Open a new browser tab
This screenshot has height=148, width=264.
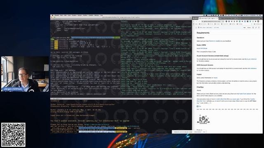click(x=240, y=18)
